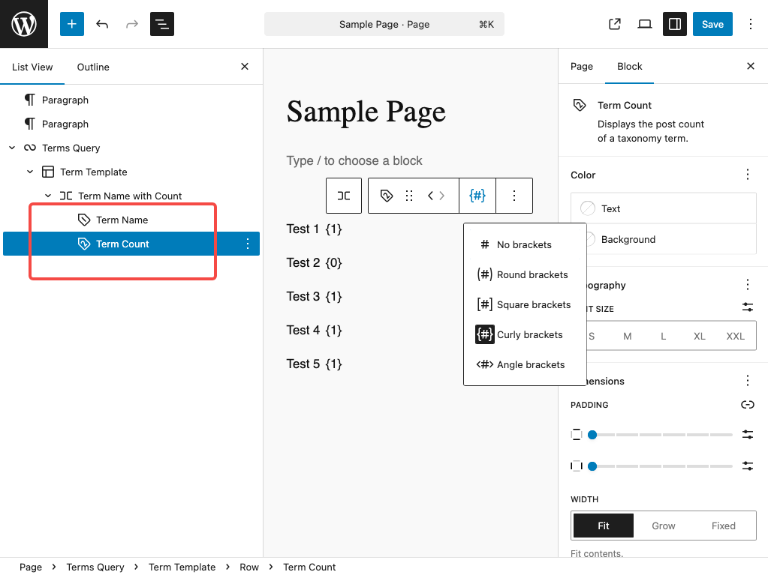The width and height of the screenshot is (768, 575).
Task: Click the Save button
Action: tap(712, 24)
